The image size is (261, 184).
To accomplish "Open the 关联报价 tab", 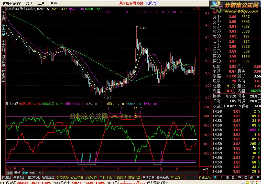I will [19, 177].
